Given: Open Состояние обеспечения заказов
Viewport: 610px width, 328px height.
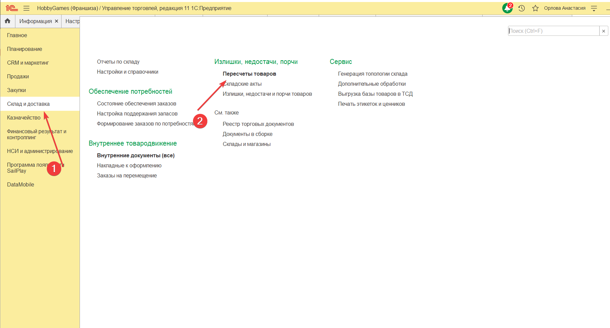Looking at the screenshot, I should coord(136,103).
